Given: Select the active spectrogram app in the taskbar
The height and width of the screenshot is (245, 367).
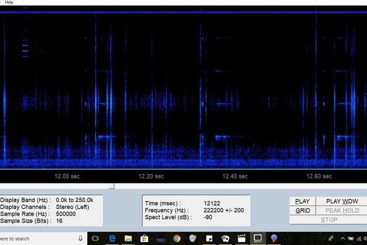Looking at the screenshot, I should [x=258, y=238].
